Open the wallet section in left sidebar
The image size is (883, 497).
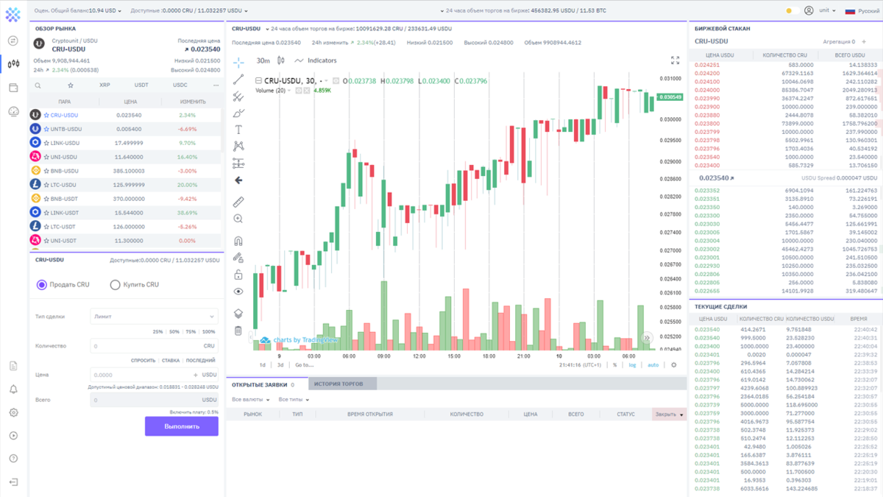12,88
